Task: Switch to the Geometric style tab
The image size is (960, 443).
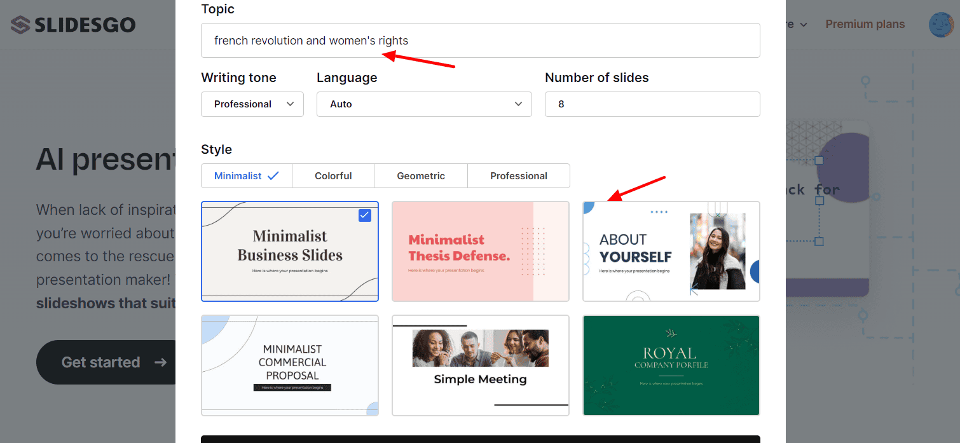Action: point(421,176)
